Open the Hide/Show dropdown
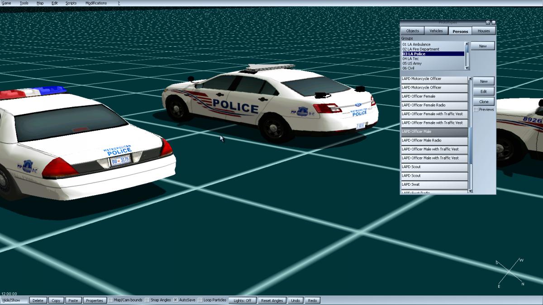Image resolution: width=543 pixels, height=305 pixels. point(14,300)
